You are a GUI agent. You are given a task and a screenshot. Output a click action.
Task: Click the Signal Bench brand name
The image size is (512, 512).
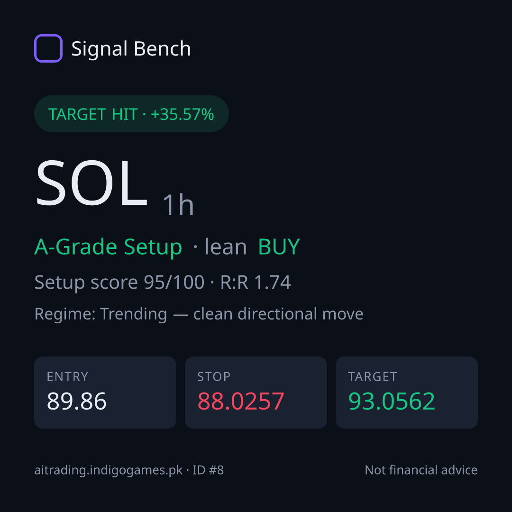pyautogui.click(x=131, y=49)
